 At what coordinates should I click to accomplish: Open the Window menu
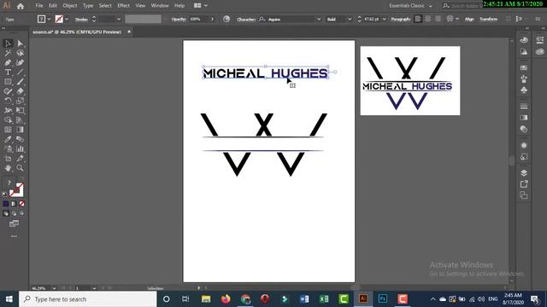pyautogui.click(x=160, y=6)
